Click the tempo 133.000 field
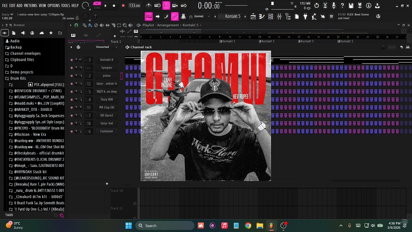Screen dimensions: 412x232 [x=135, y=6]
